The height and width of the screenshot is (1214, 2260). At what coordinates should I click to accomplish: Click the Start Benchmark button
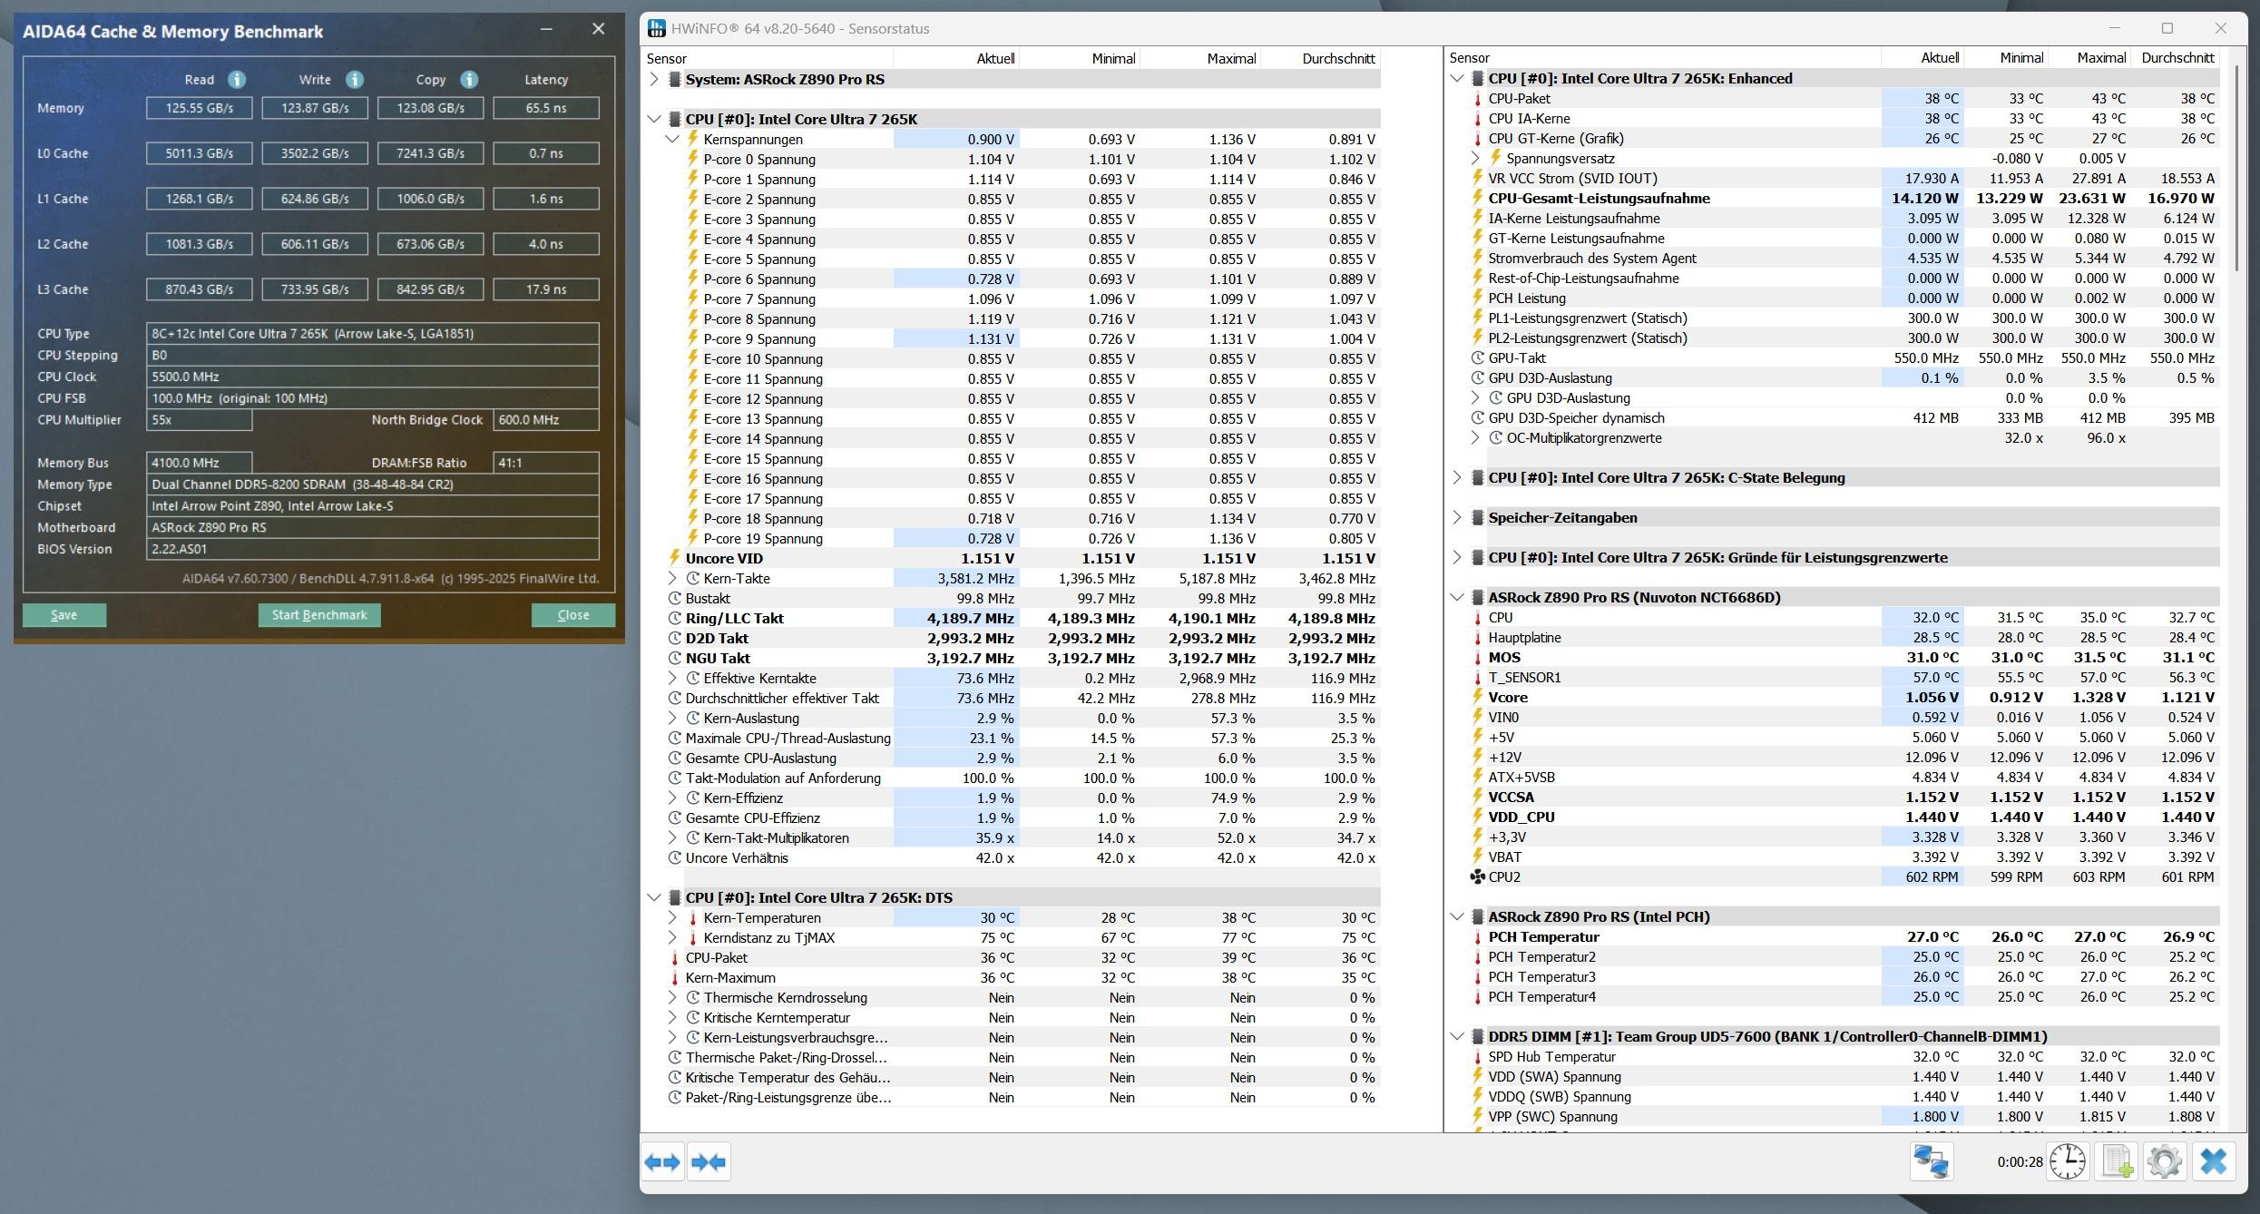coord(319,615)
